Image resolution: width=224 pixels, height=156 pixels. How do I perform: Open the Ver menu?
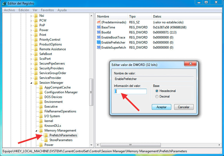35,10
